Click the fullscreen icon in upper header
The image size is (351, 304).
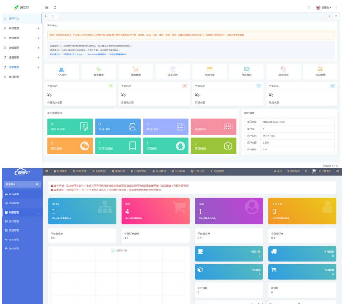(309, 8)
